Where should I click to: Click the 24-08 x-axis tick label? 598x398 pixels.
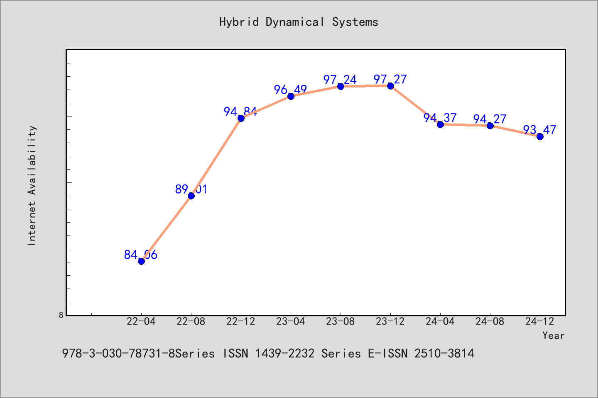(x=490, y=321)
